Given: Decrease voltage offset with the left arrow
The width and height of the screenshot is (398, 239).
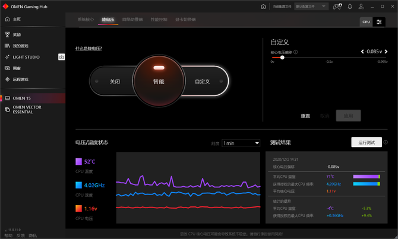Looking at the screenshot, I should [362, 52].
